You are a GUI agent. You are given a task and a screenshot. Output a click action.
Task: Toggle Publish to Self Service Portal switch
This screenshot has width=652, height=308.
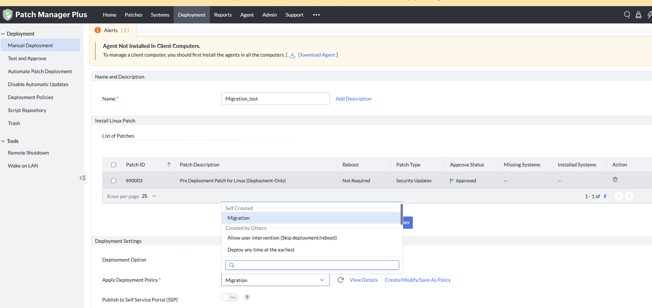pos(230,297)
